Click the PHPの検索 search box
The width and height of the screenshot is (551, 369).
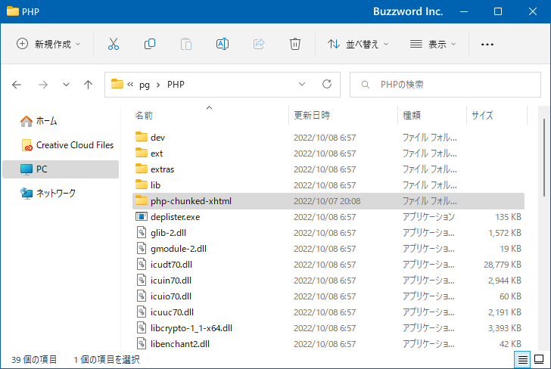click(x=445, y=85)
